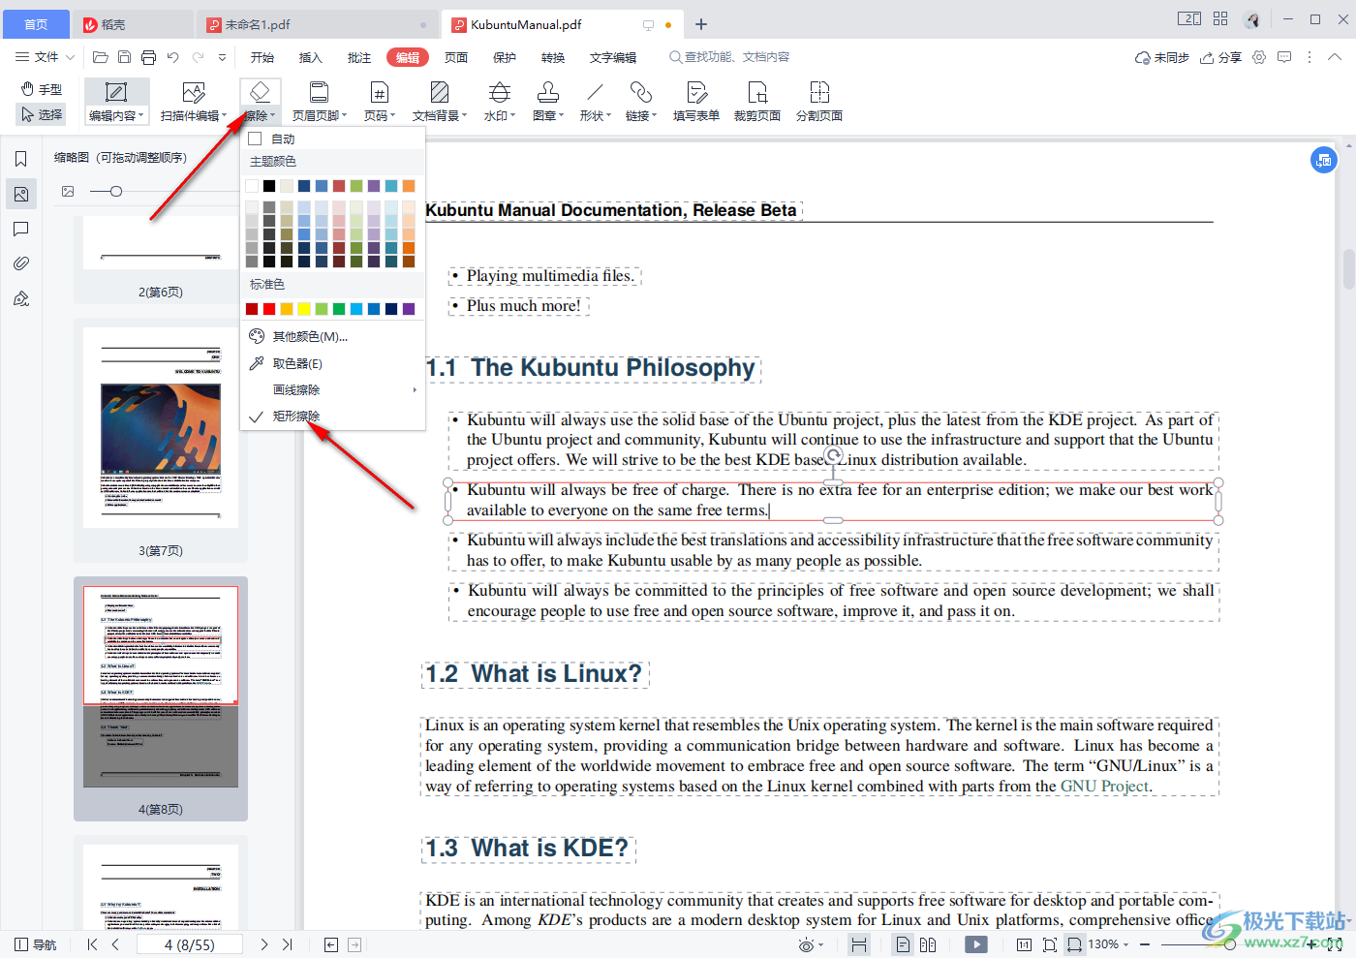This screenshot has width=1356, height=958.
Task: Select the Shape line tool
Action: click(x=595, y=93)
